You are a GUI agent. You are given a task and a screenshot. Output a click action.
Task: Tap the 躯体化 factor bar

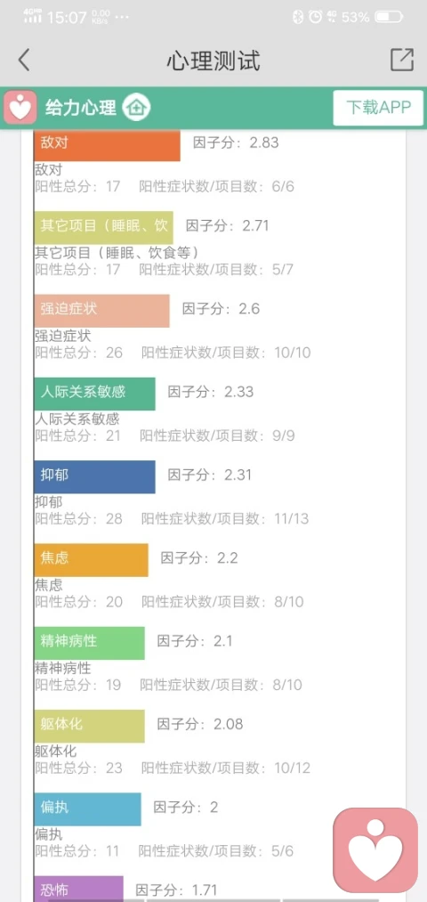[89, 726]
